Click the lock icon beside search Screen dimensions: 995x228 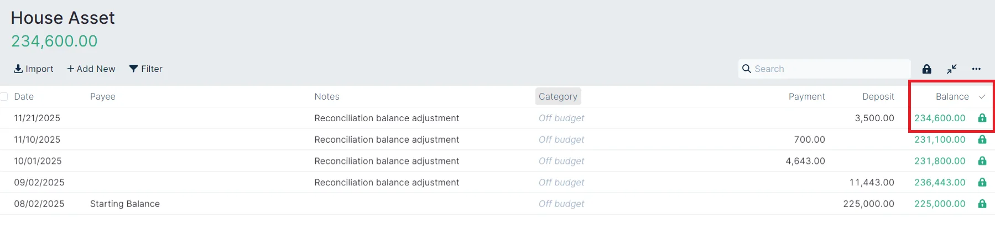[x=926, y=69]
